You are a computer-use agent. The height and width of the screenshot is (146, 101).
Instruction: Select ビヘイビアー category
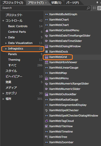(14, 76)
